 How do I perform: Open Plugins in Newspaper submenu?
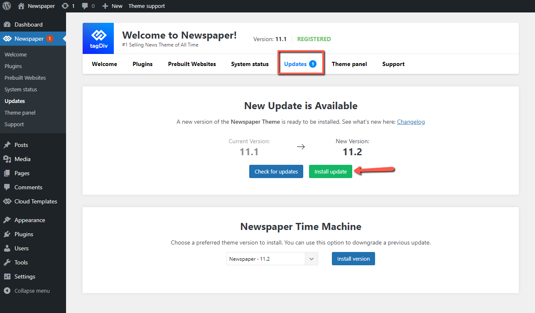13,66
